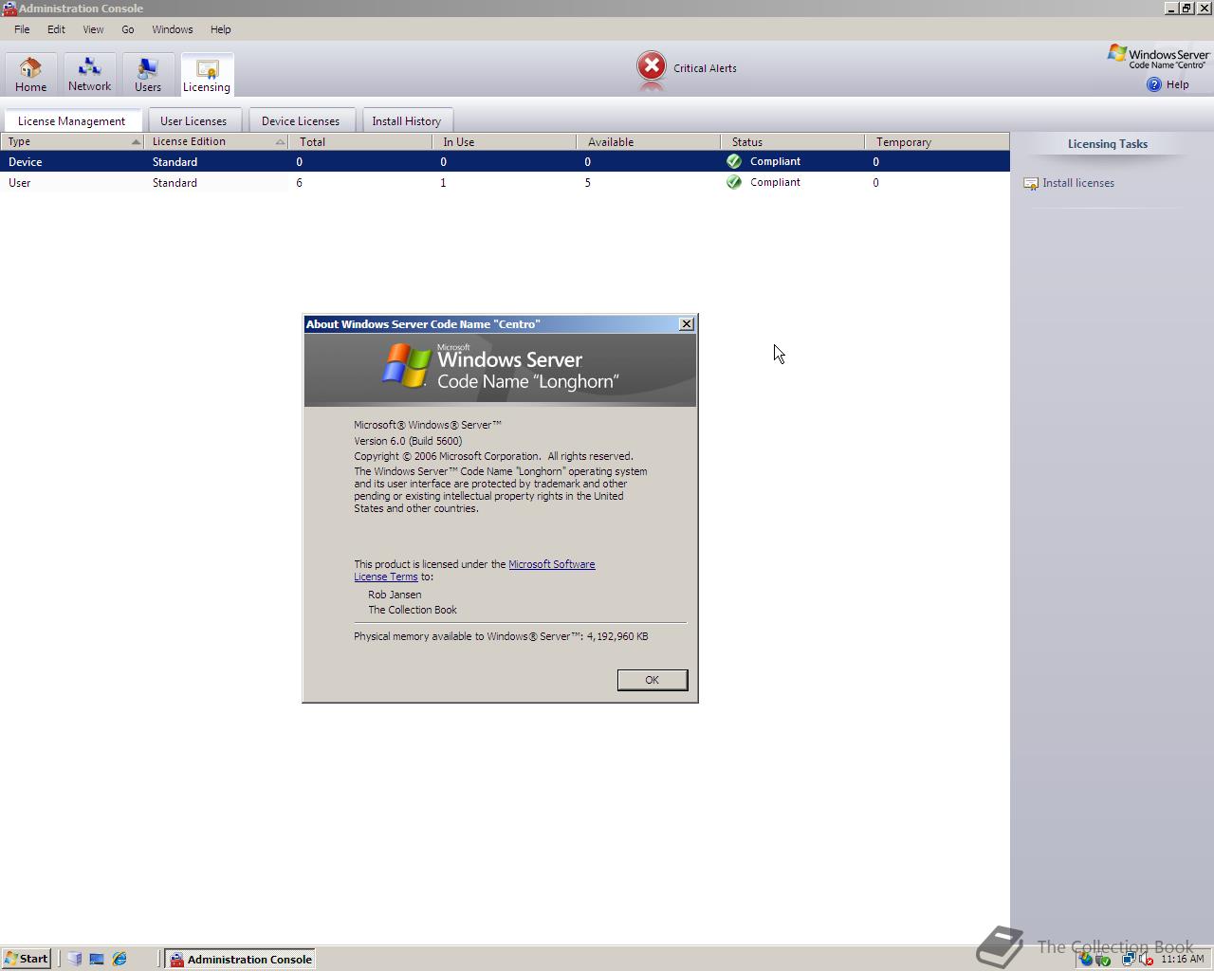The width and height of the screenshot is (1214, 971).
Task: Click the Licensing Tasks panel heading
Action: pyautogui.click(x=1108, y=144)
